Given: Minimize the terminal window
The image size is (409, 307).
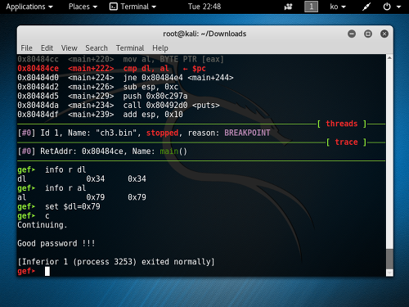Looking at the screenshot, I should 352,34.
